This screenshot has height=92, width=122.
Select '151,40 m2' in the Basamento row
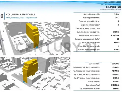[116, 67]
